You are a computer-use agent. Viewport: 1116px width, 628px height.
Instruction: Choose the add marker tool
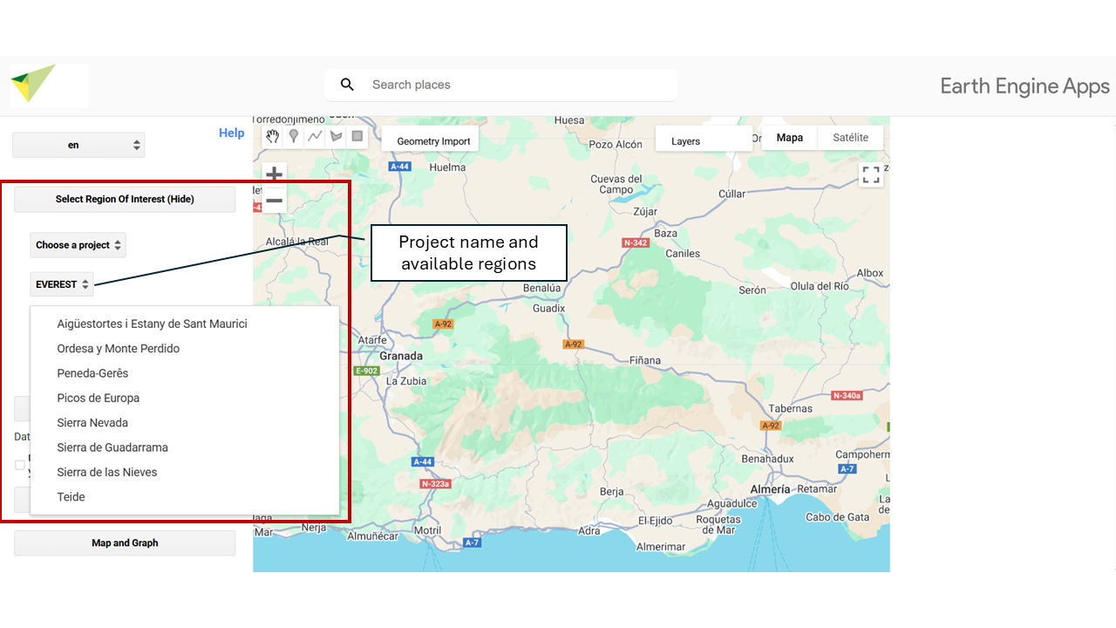(294, 136)
